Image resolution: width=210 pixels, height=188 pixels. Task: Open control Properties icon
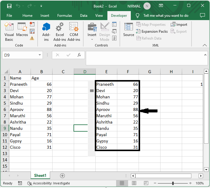coord(114,24)
